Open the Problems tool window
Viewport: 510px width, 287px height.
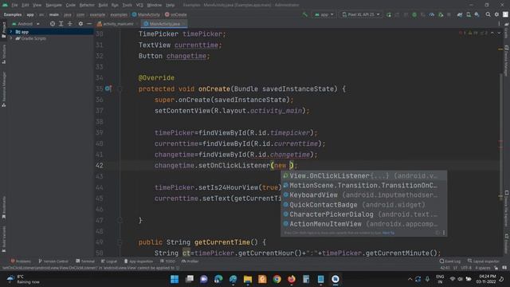(21, 261)
